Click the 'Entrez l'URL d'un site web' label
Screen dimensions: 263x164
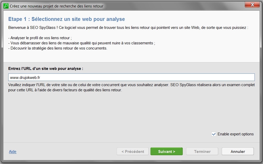coord(46,69)
